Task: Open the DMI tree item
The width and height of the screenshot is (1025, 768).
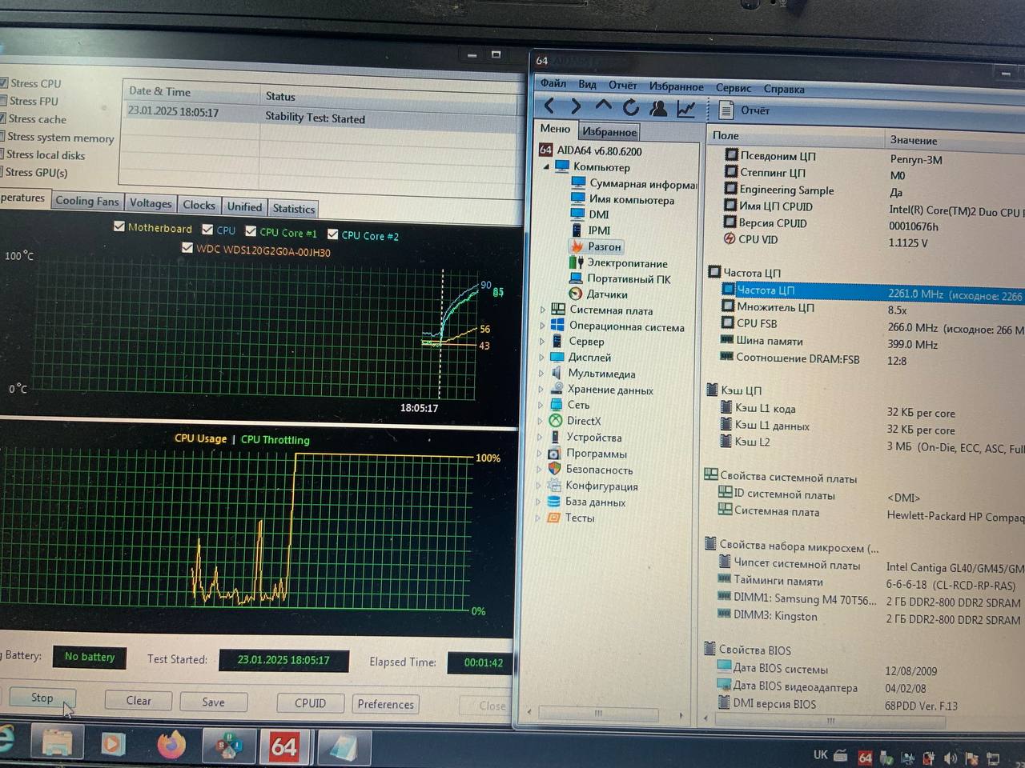Action: (589, 214)
